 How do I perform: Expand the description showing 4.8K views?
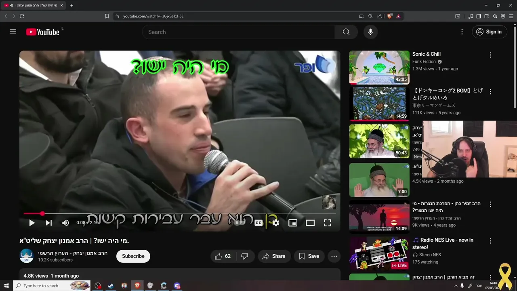click(180, 275)
